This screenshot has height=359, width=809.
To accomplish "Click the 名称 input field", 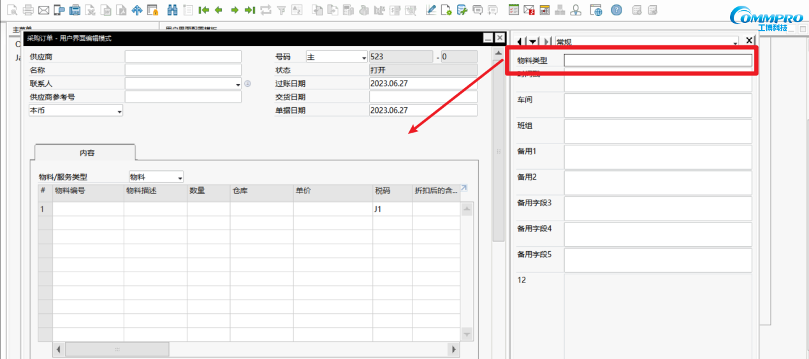I will 183,70.
